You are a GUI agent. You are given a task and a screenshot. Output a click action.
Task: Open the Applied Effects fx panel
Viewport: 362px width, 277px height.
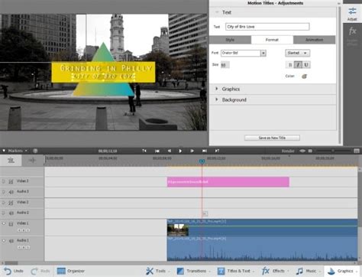pyautogui.click(x=352, y=31)
